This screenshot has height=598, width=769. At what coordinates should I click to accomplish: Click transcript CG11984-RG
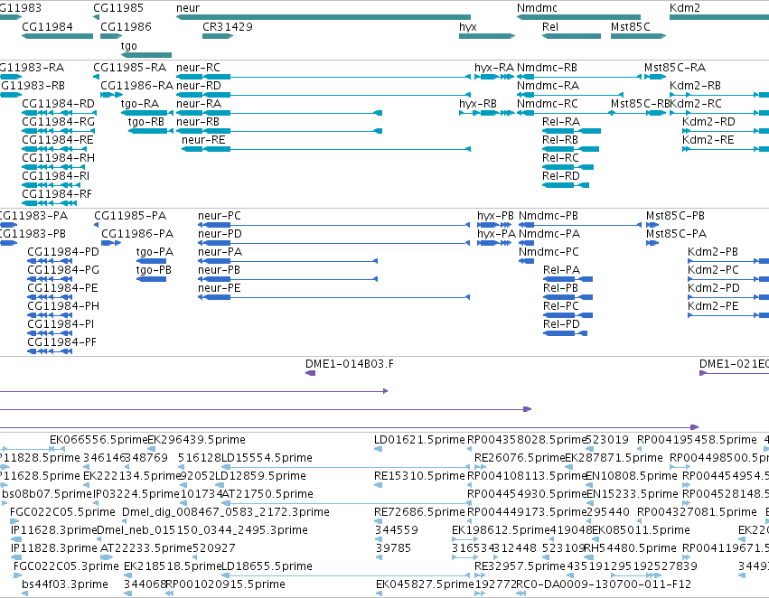pyautogui.click(x=59, y=131)
